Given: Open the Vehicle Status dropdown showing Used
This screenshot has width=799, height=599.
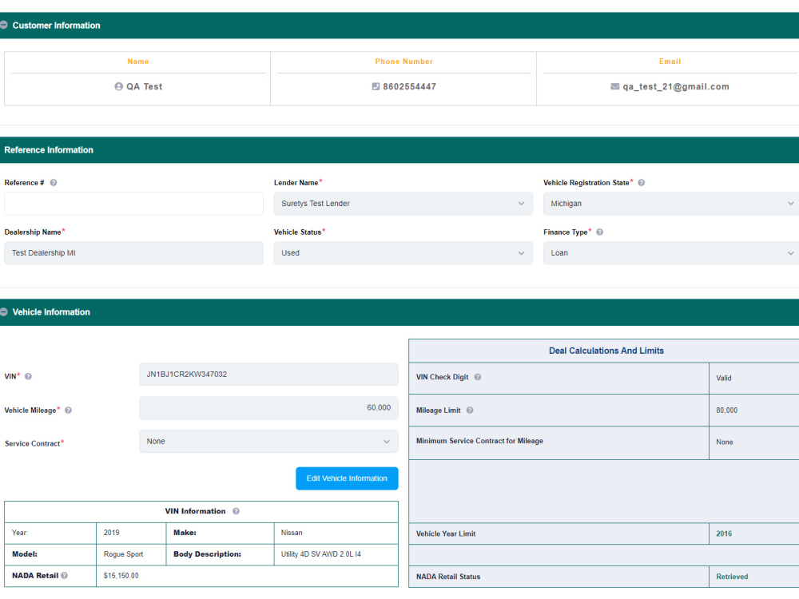Looking at the screenshot, I should click(403, 252).
